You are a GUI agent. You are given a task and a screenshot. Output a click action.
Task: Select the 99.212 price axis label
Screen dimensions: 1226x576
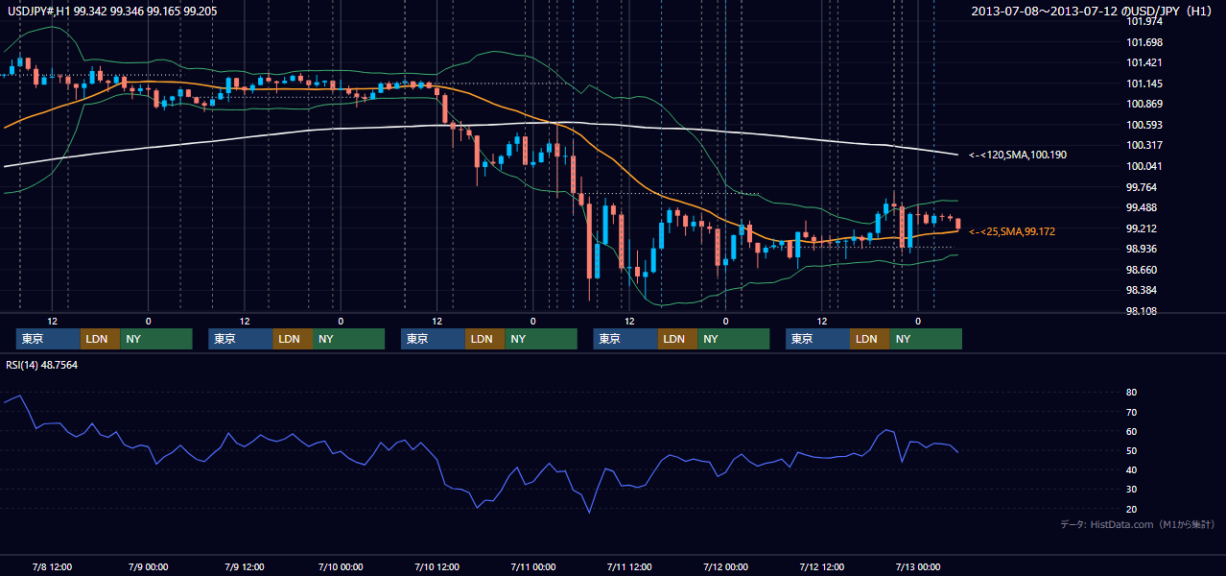[1141, 228]
